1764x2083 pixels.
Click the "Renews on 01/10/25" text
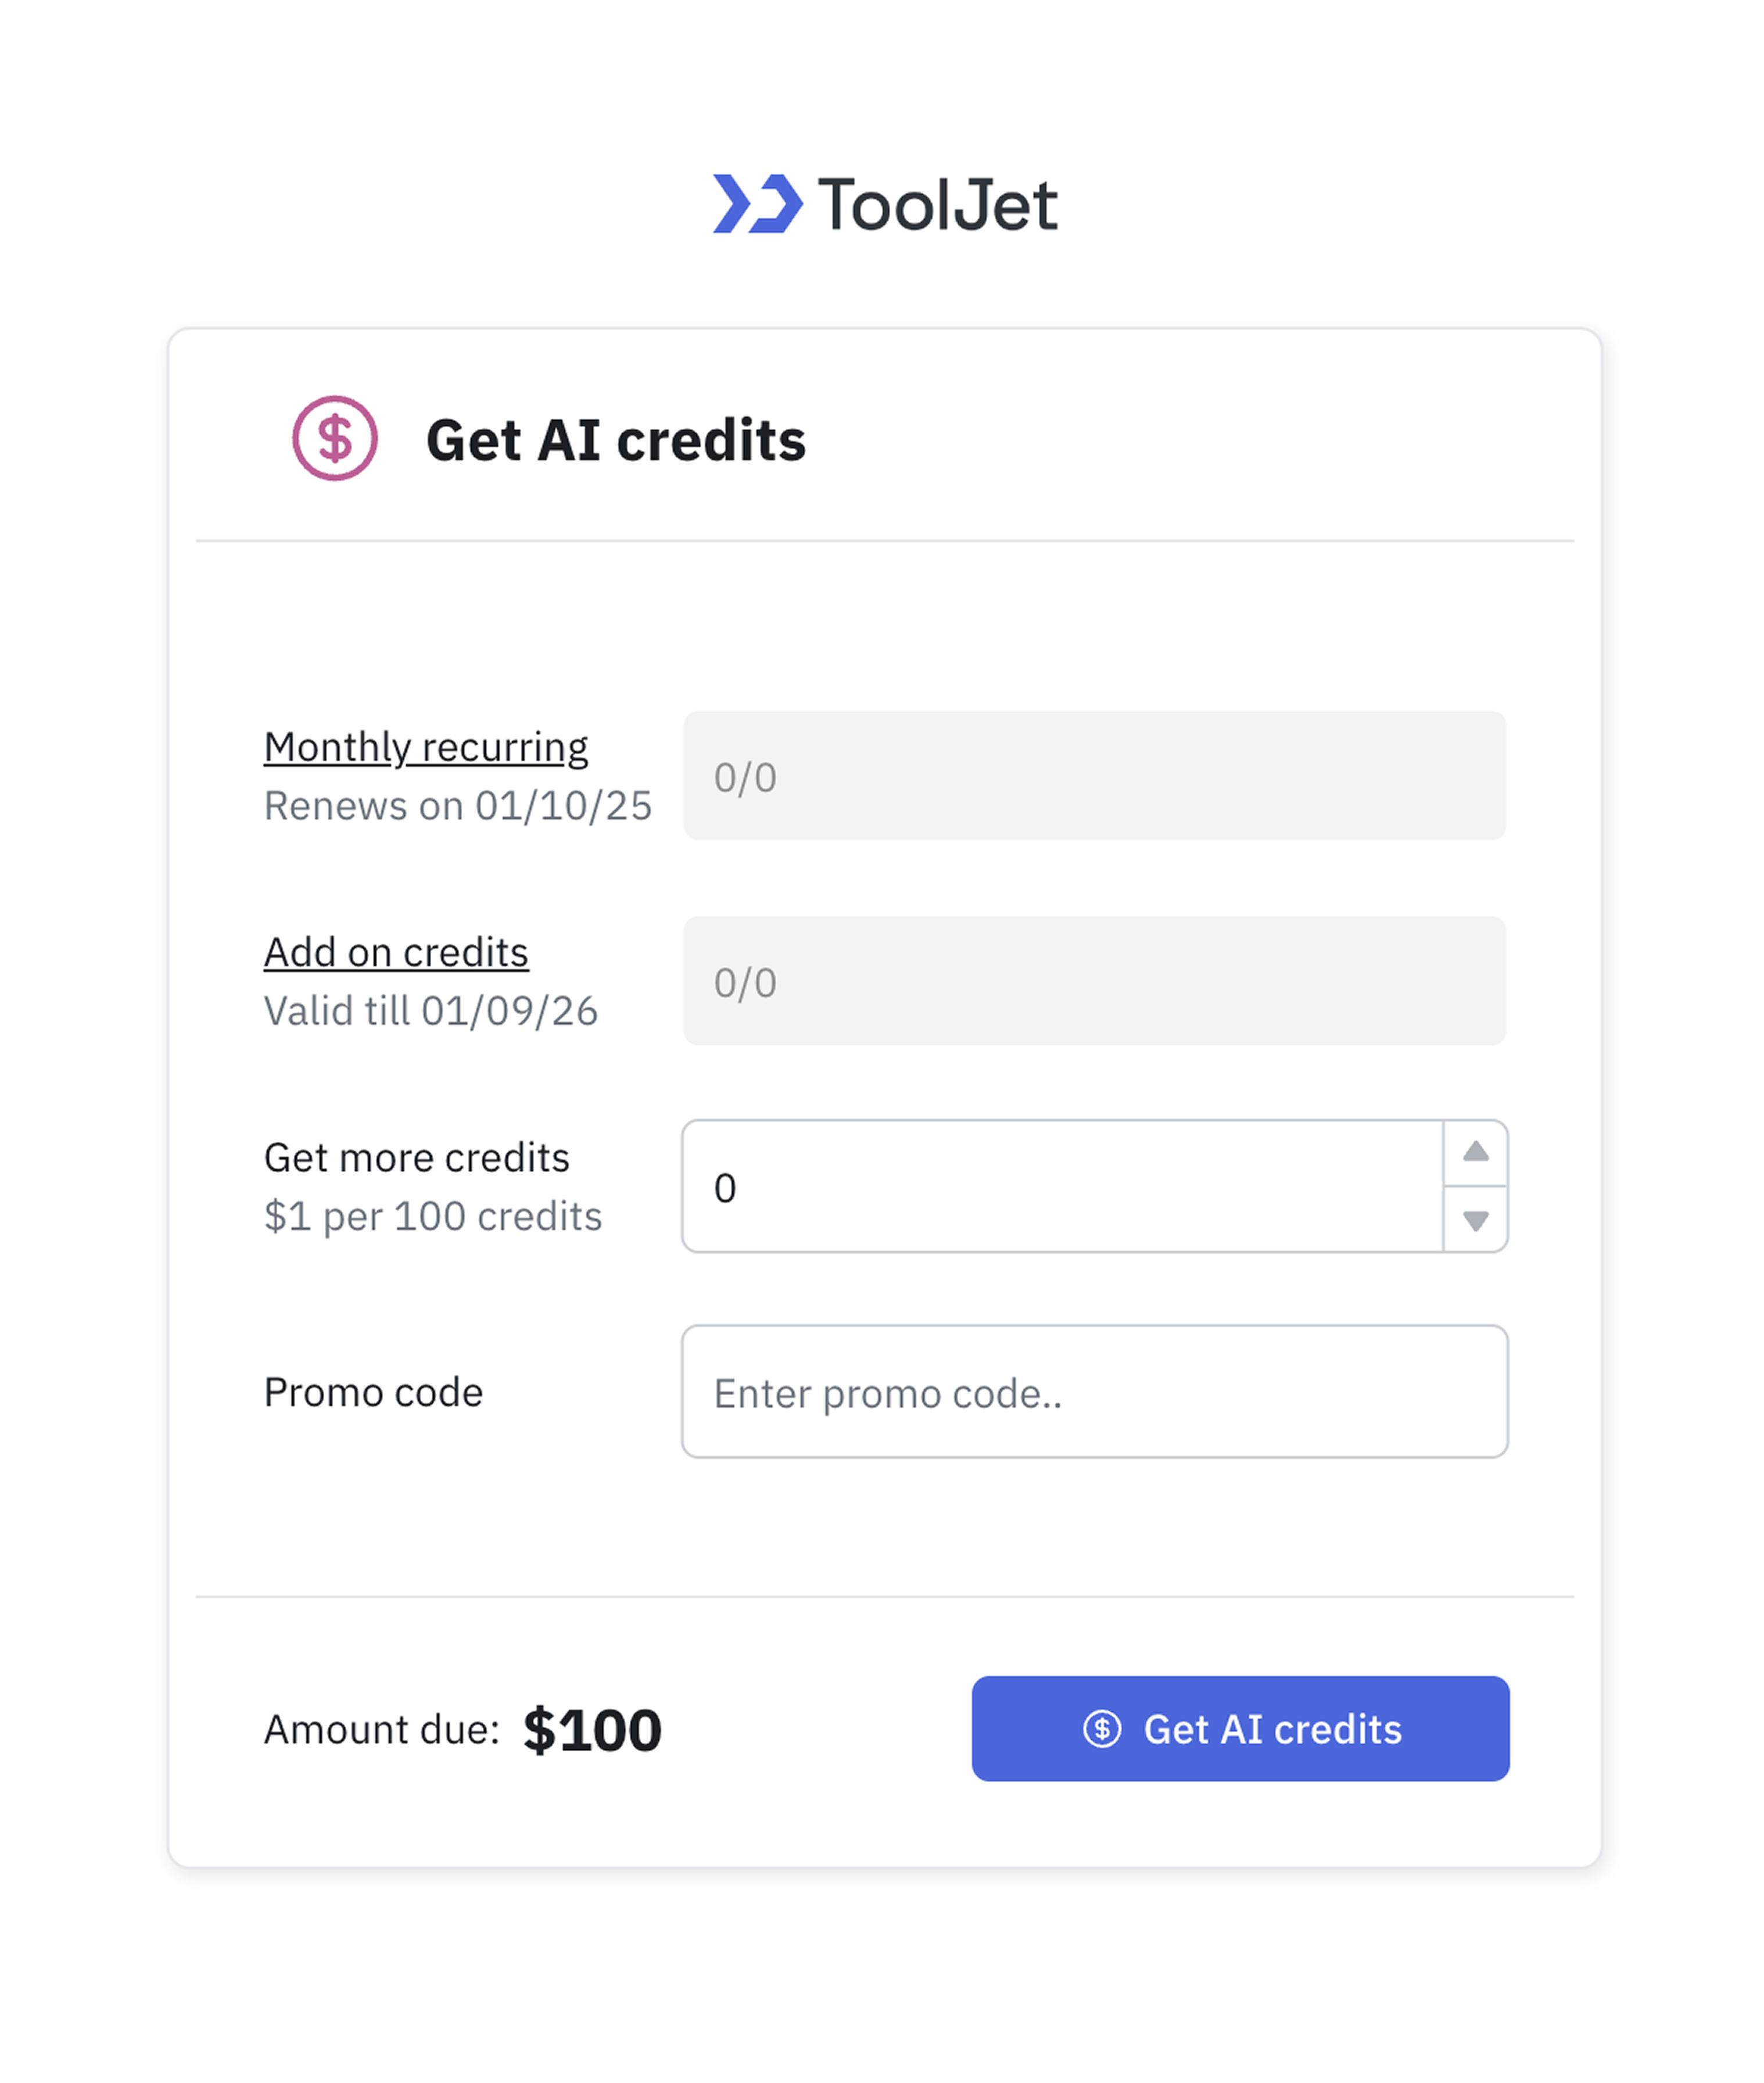[457, 806]
